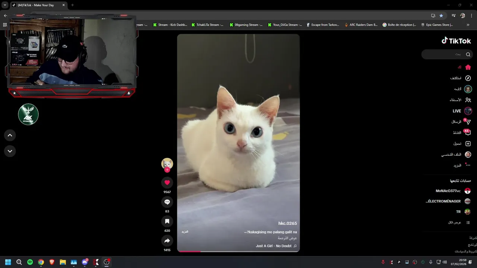Seek on the video progress bar

click(x=238, y=251)
